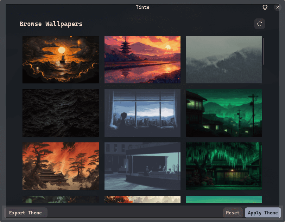Click the Apply Theme button
Screen dimensions: 285x222
tap(263, 213)
